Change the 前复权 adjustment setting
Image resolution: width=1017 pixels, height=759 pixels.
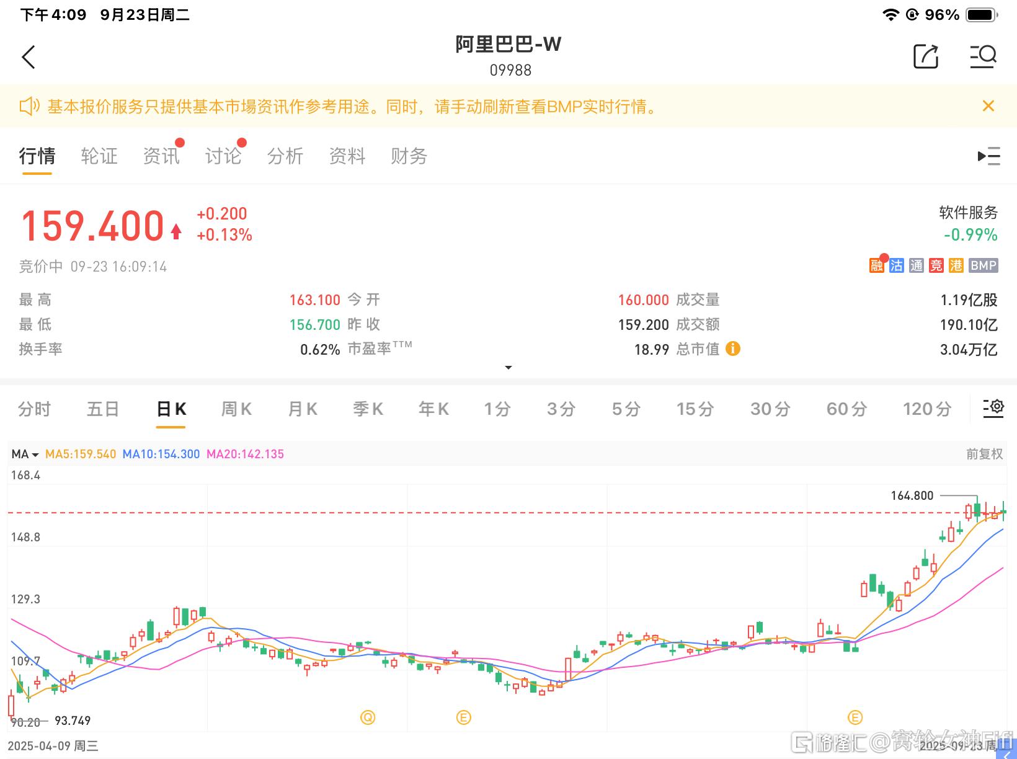point(984,455)
